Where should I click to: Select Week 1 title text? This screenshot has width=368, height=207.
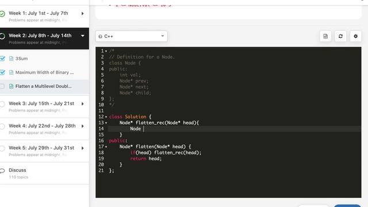(x=39, y=13)
